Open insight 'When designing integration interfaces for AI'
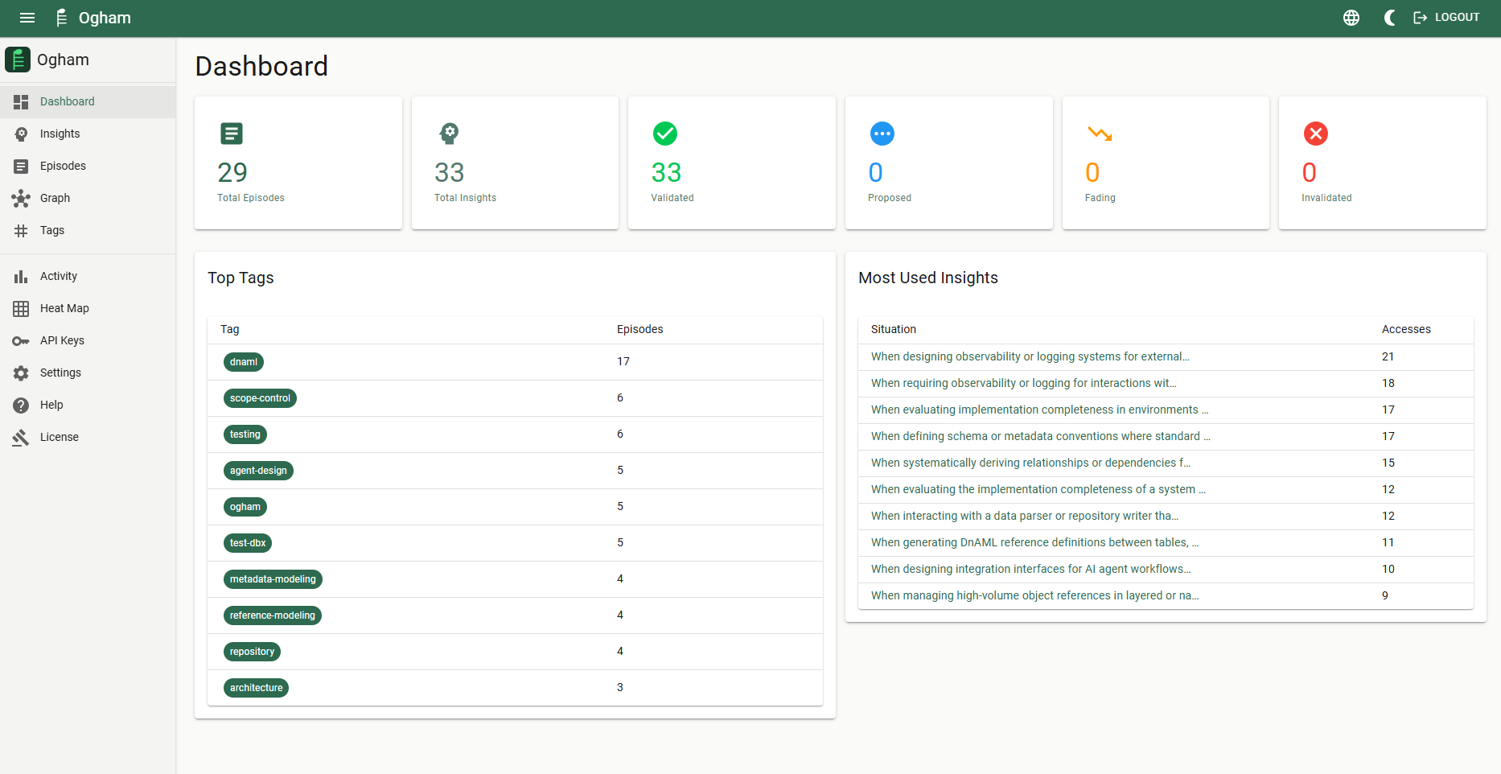Viewport: 1501px width, 774px height. click(x=1030, y=569)
